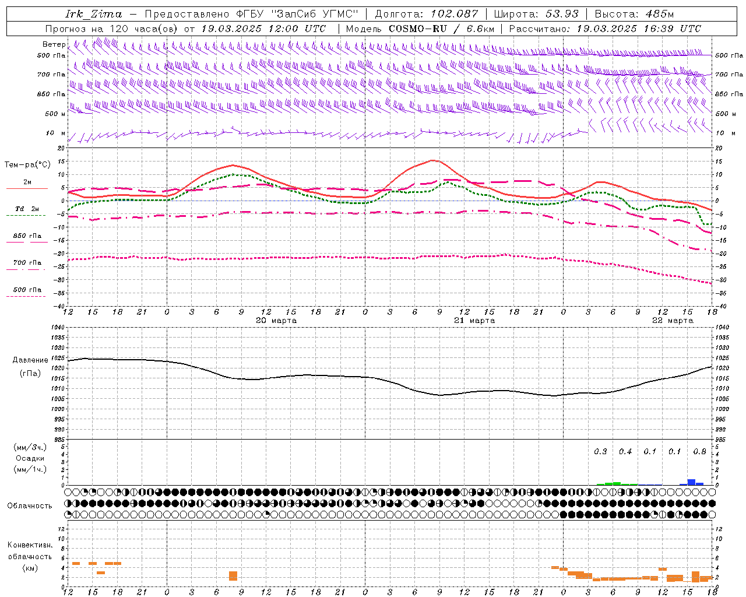The width and height of the screenshot is (746, 597).
Task: Click the solid red line sample under "2м" legend
Action: pos(27,189)
